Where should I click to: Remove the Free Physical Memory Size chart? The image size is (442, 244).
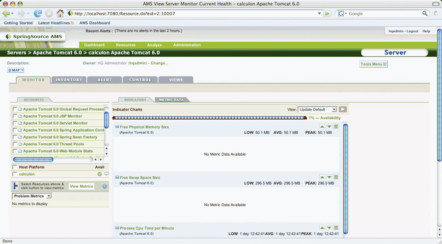click(x=336, y=127)
